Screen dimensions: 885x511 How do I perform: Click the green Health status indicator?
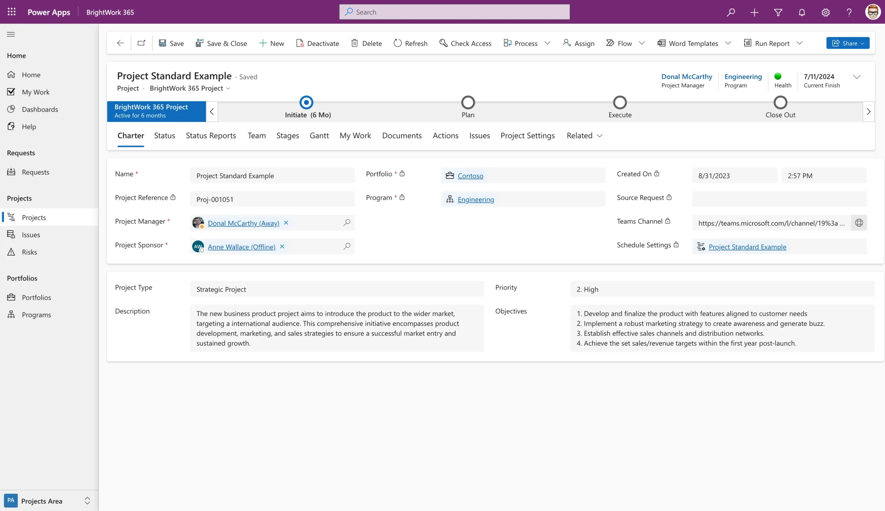pyautogui.click(x=778, y=75)
